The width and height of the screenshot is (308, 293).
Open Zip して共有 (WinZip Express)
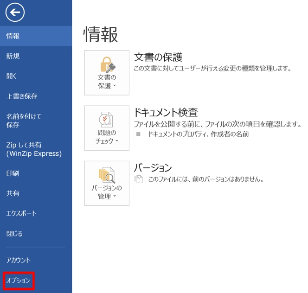[x=36, y=149]
